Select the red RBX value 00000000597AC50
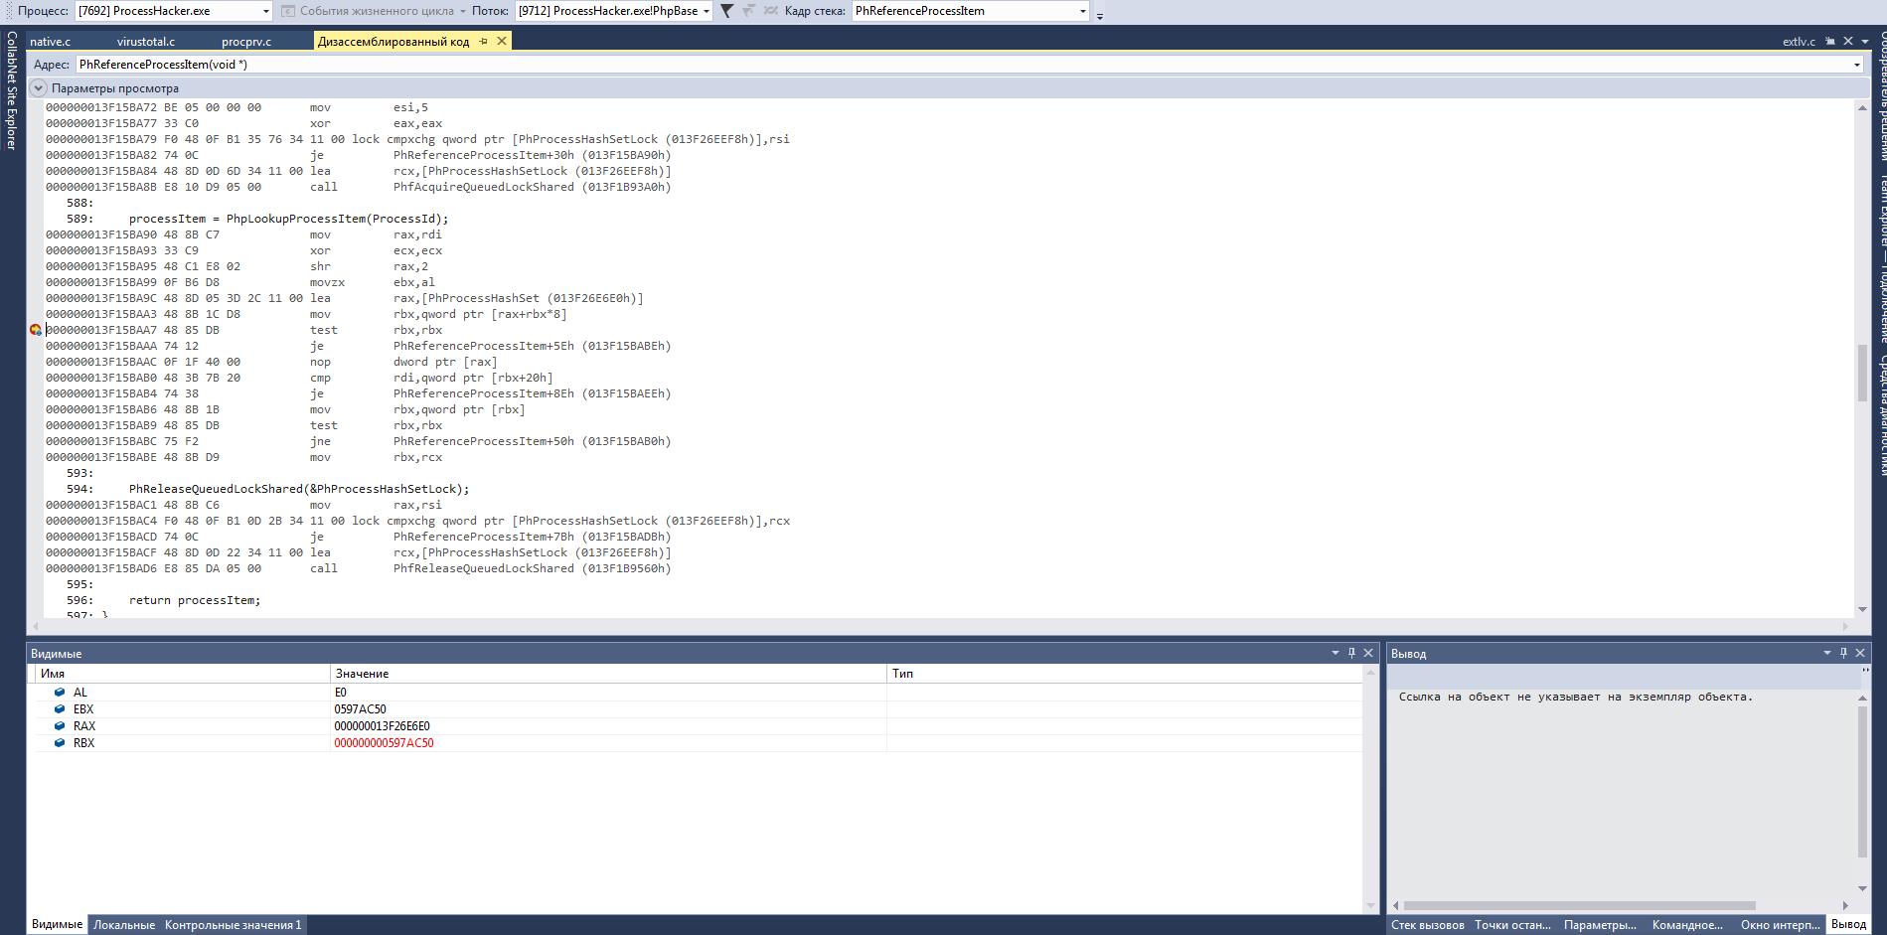 (384, 743)
